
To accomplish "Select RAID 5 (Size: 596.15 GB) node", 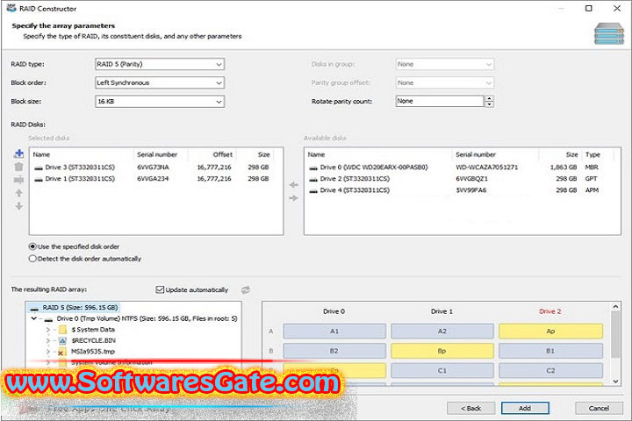I will [x=74, y=308].
